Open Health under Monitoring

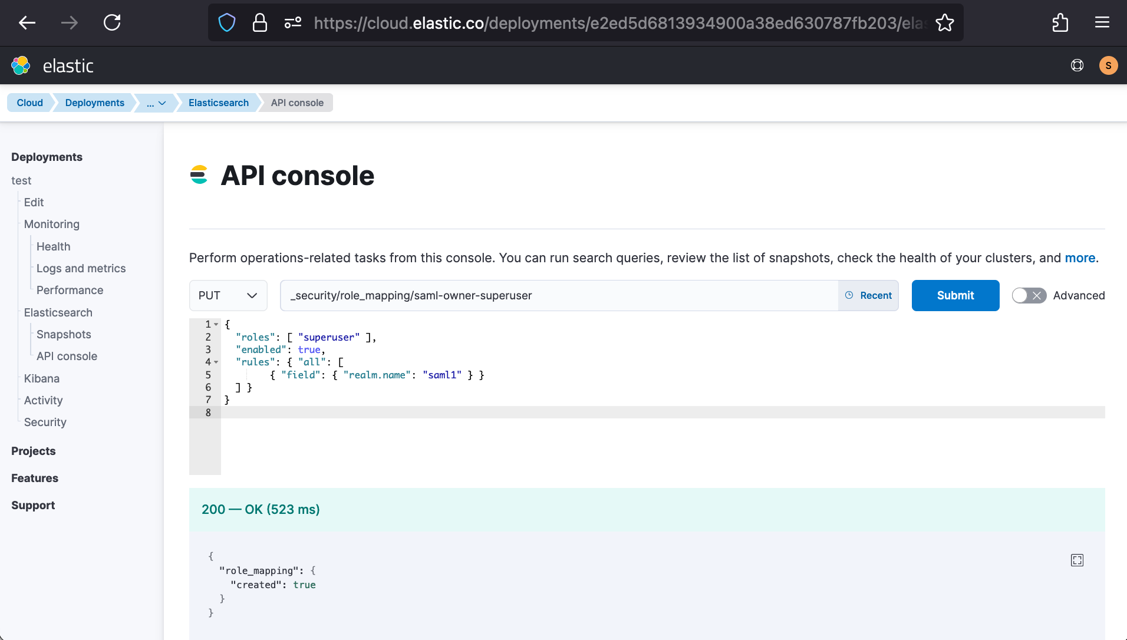(x=53, y=246)
